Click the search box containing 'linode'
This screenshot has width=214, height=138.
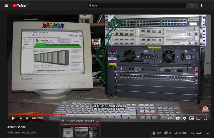coord(137,6)
